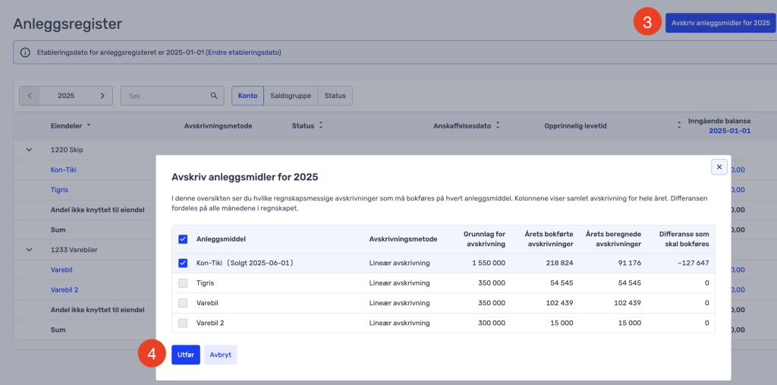Switch to the Saldogruppe tab
This screenshot has height=385, width=777.
pos(291,96)
